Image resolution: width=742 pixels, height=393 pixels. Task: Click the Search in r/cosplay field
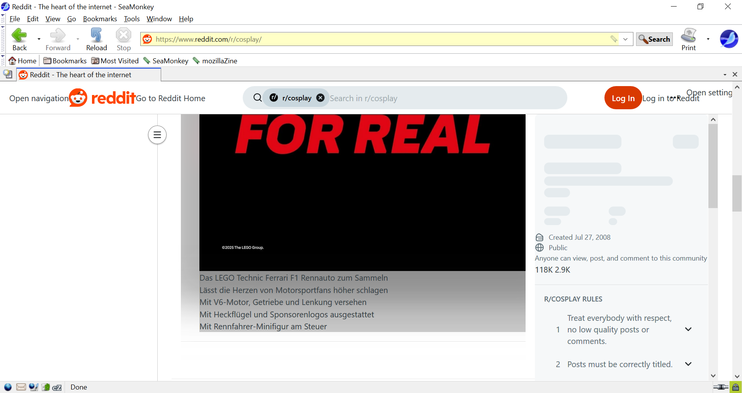[425, 98]
